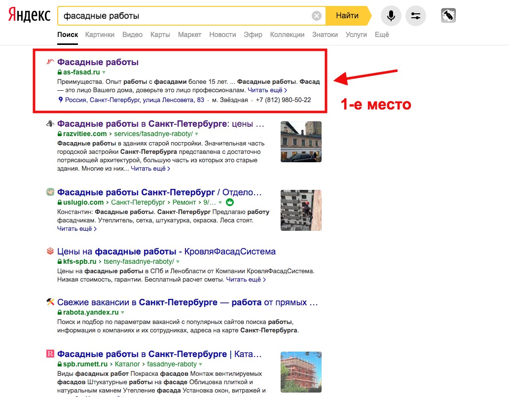Open search settings sliders icon
509x397 pixels.
pyautogui.click(x=416, y=16)
